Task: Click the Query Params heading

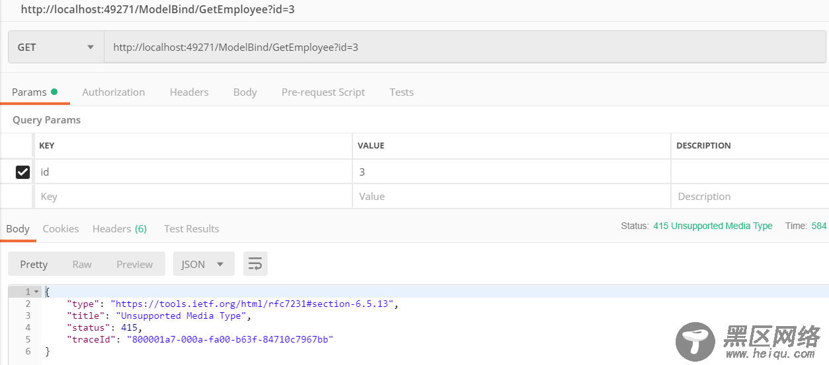Action: click(46, 120)
